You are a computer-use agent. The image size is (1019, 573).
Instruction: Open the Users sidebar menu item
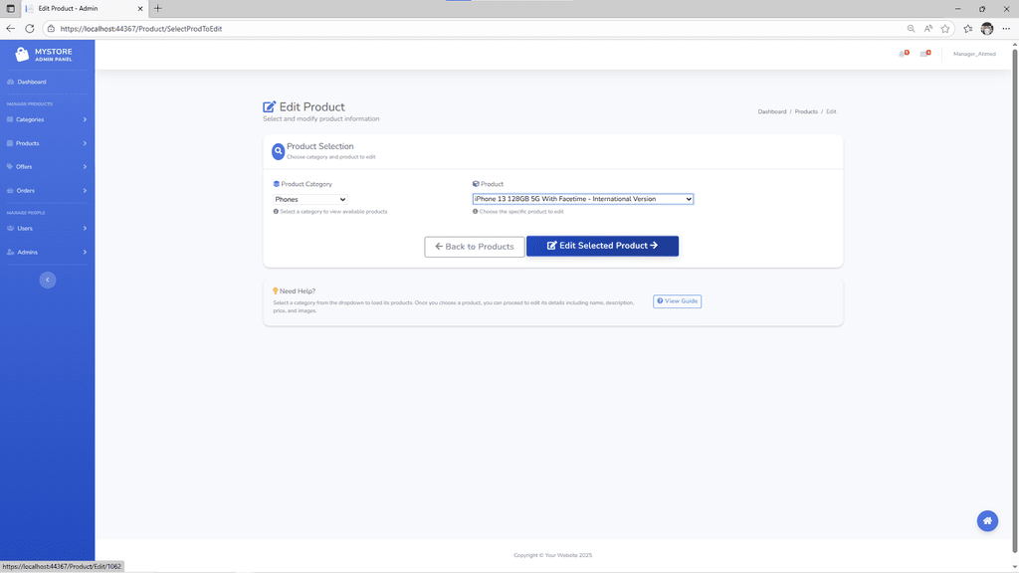coord(47,228)
